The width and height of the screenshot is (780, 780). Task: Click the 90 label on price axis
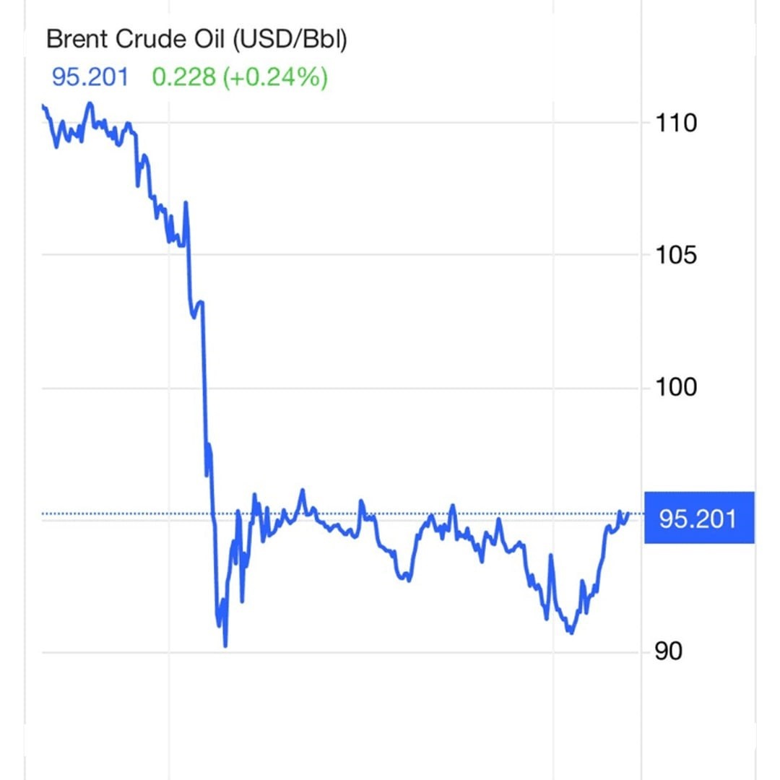[669, 652]
